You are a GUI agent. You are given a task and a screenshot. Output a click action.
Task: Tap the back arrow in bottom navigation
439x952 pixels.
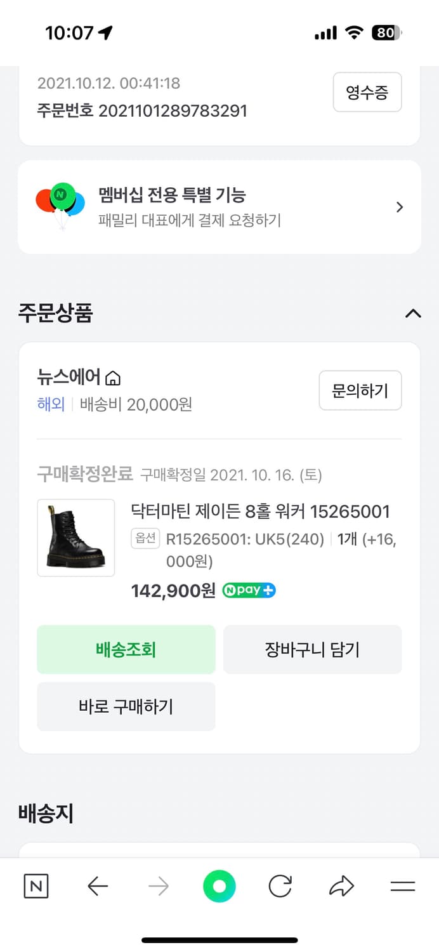click(96, 887)
